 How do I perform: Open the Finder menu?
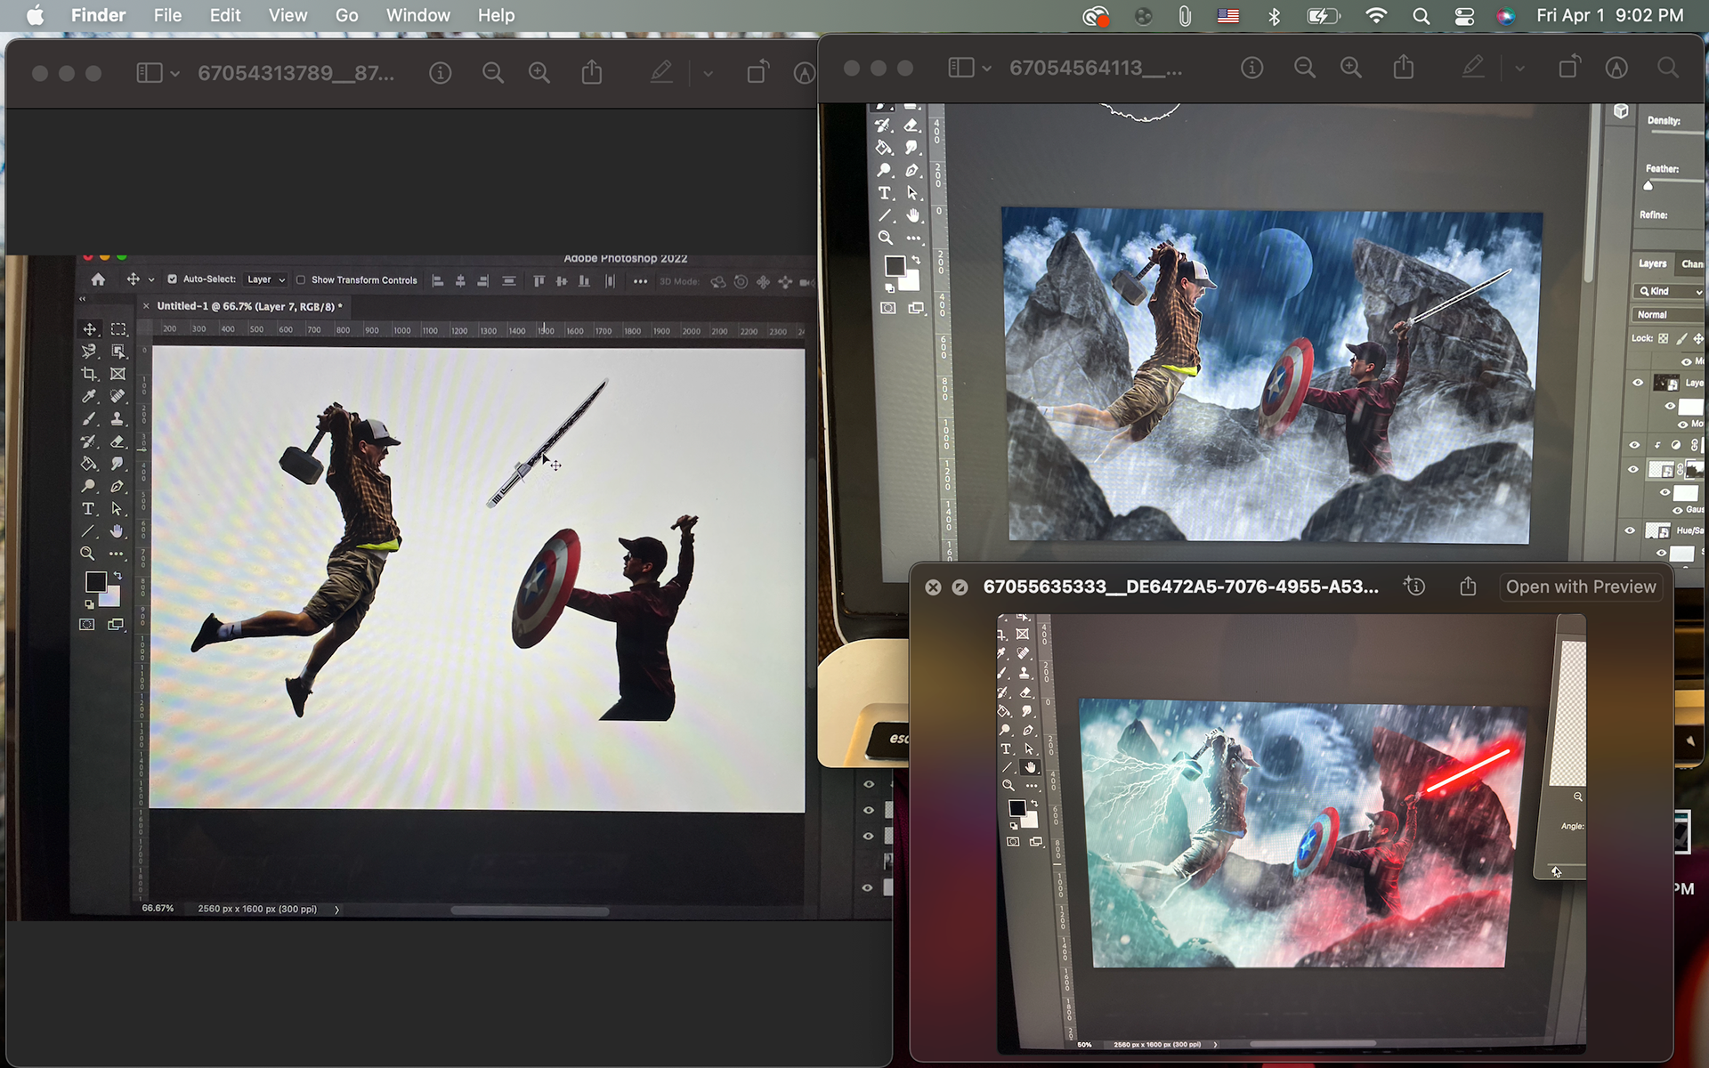click(x=98, y=15)
